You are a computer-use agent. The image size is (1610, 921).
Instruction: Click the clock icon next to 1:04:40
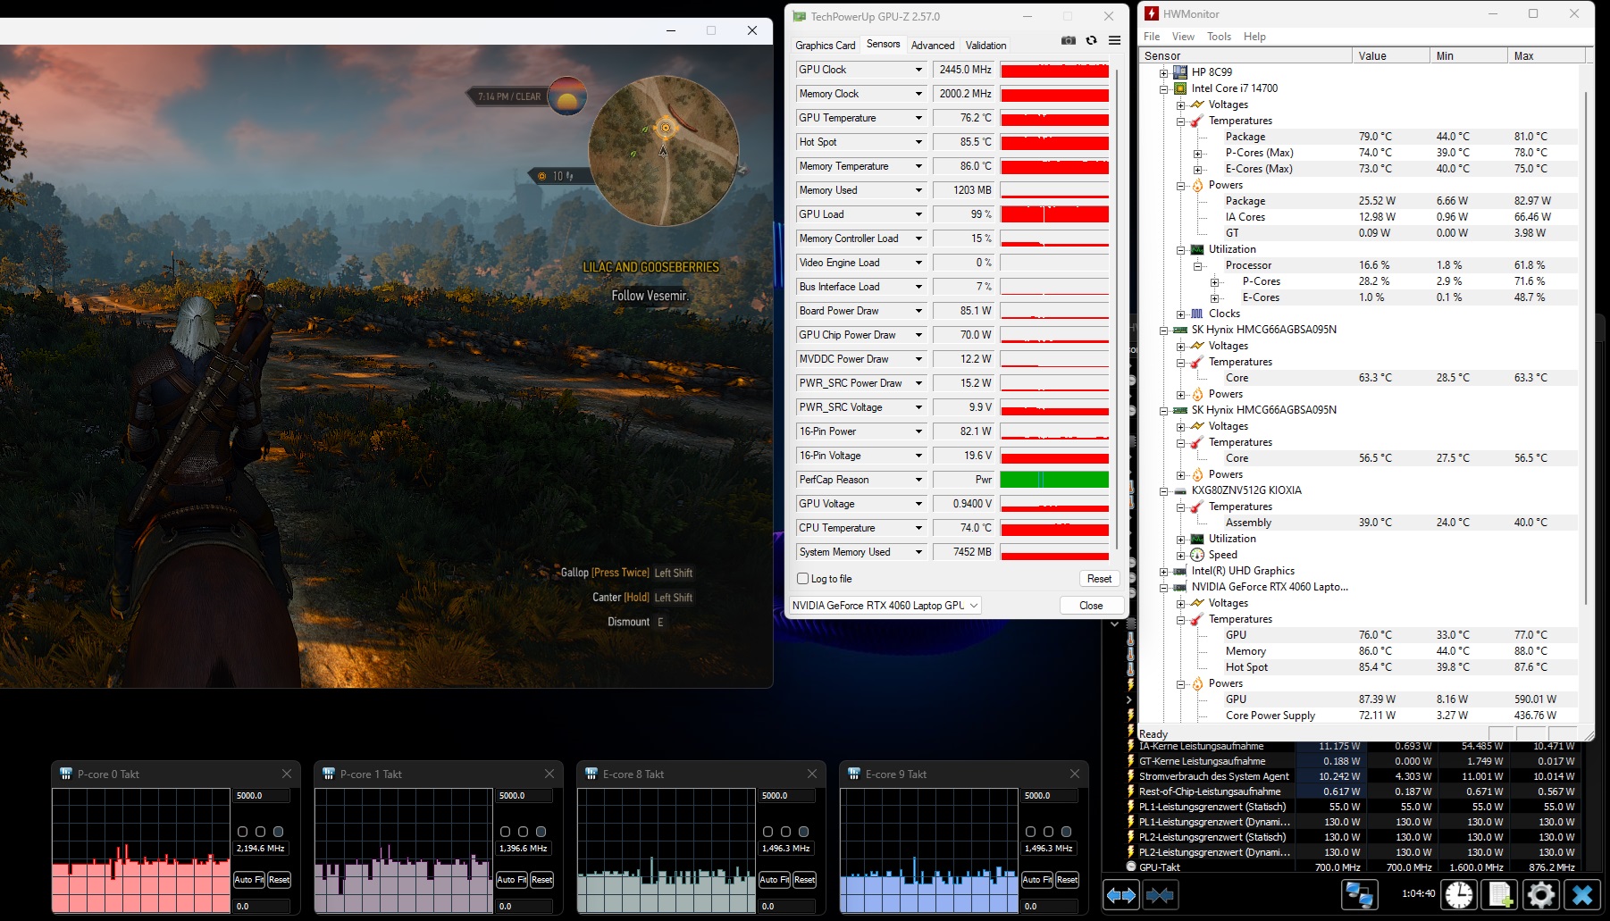1460,894
